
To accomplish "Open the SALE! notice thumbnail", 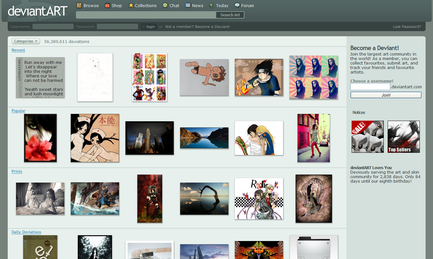I will pos(368,137).
